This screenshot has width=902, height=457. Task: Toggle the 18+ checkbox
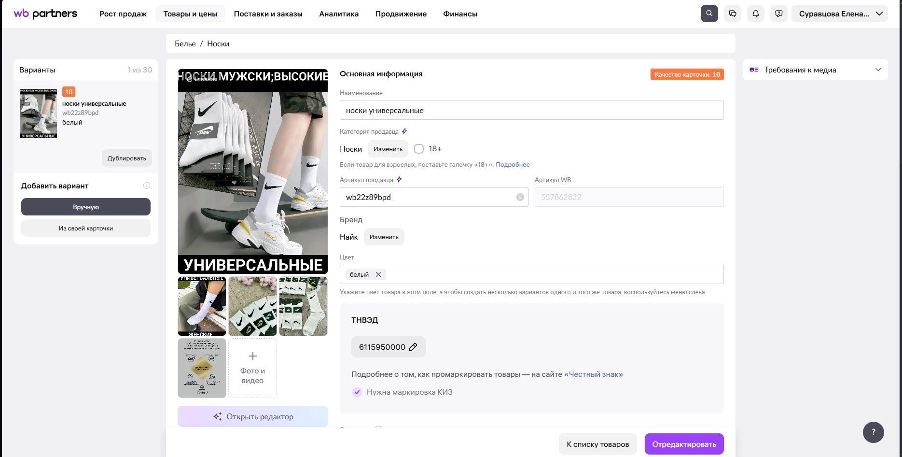point(419,149)
